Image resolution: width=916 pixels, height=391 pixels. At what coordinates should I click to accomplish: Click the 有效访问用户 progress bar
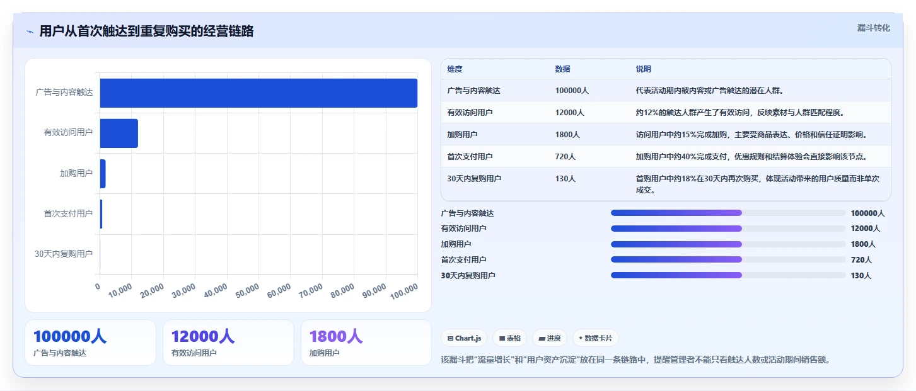[728, 229]
